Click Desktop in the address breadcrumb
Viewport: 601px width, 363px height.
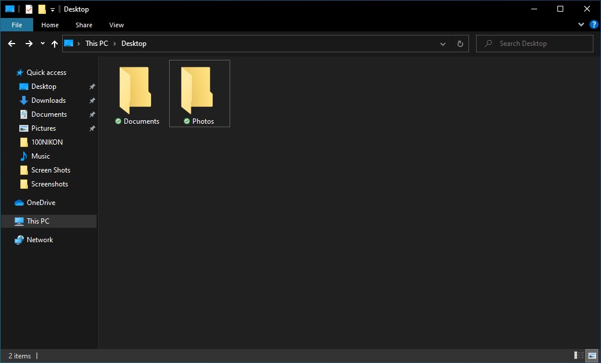click(x=134, y=43)
